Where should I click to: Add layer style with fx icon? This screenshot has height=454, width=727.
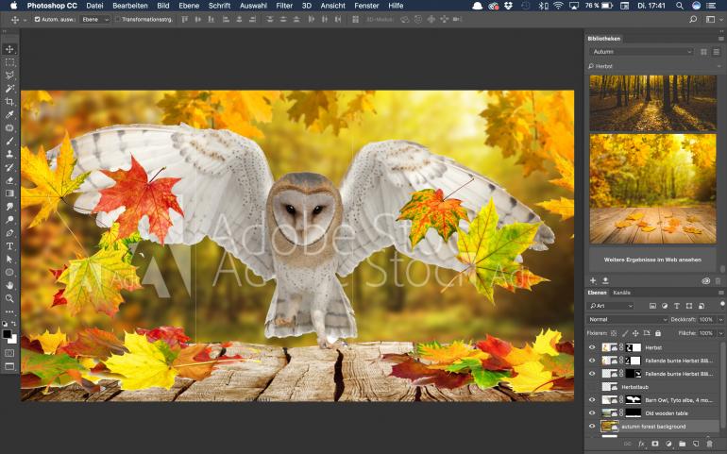642,444
